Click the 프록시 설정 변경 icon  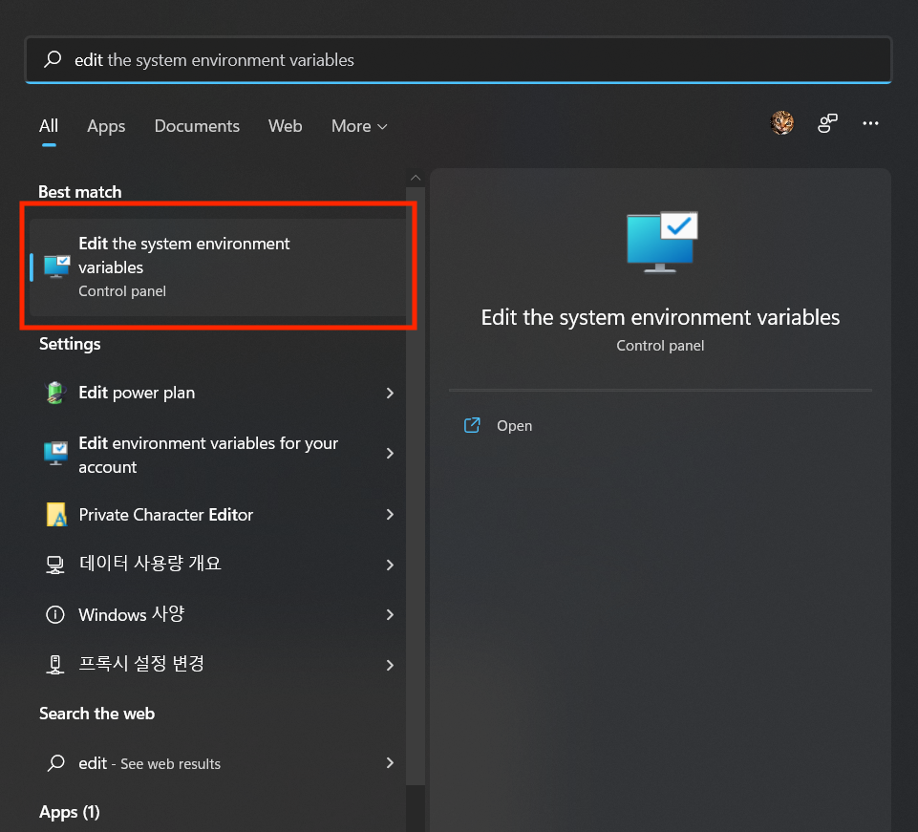pyautogui.click(x=55, y=665)
